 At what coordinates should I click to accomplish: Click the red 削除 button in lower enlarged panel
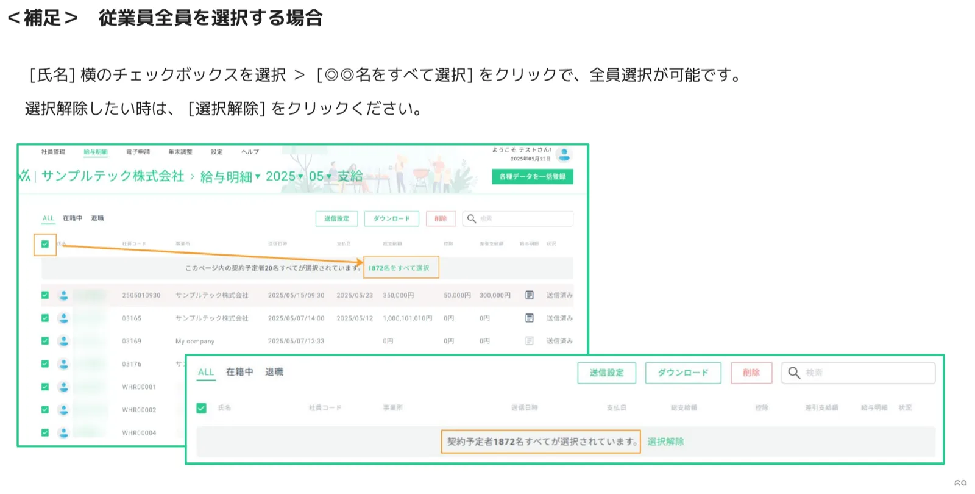(751, 373)
